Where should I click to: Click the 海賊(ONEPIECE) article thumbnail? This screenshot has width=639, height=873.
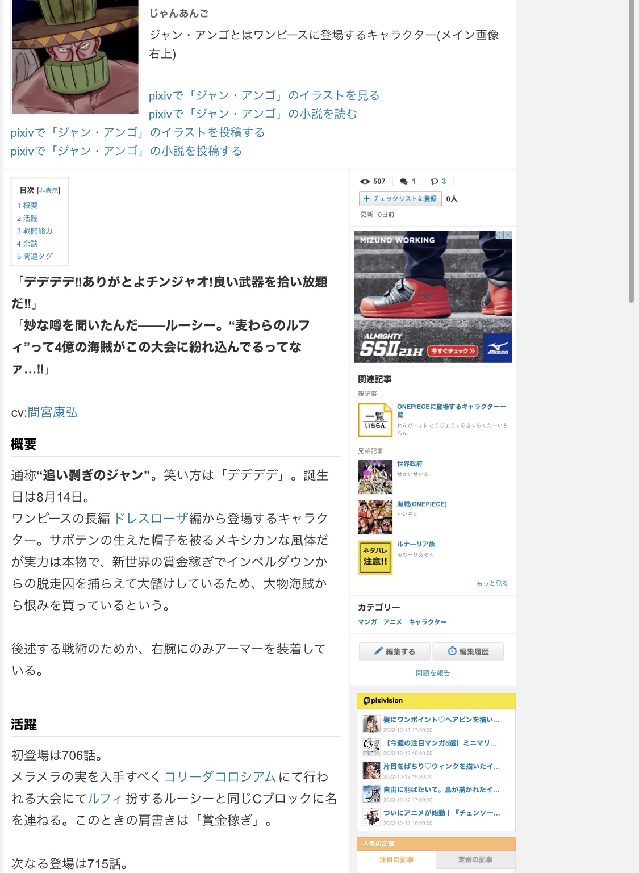click(x=375, y=517)
